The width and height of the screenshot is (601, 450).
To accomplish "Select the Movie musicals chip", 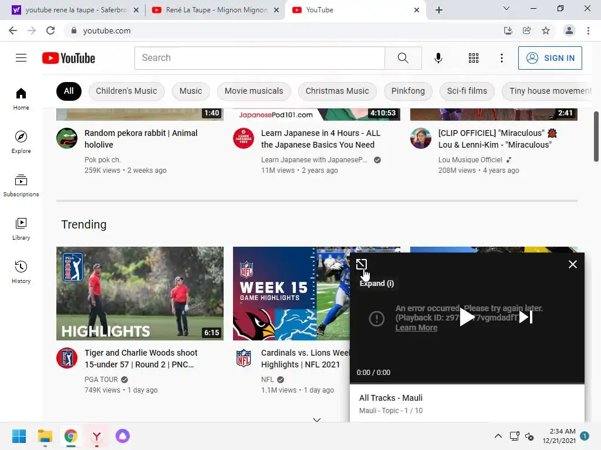I will click(x=254, y=91).
